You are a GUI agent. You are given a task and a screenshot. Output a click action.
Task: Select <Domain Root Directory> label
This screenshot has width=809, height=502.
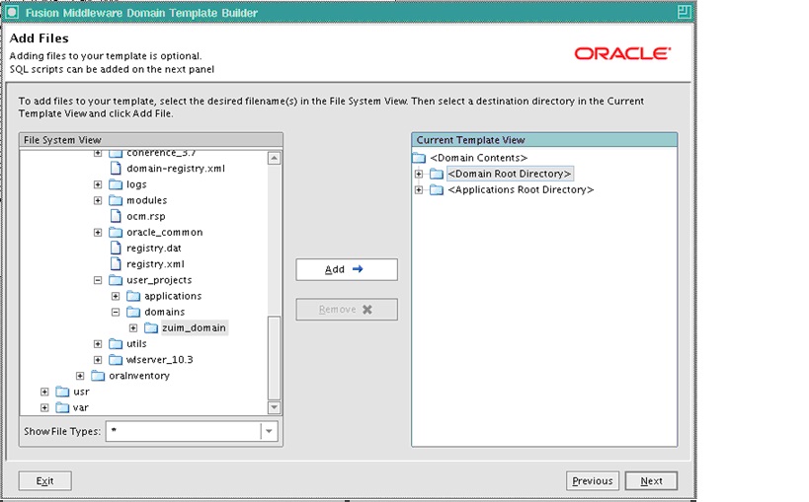point(510,175)
